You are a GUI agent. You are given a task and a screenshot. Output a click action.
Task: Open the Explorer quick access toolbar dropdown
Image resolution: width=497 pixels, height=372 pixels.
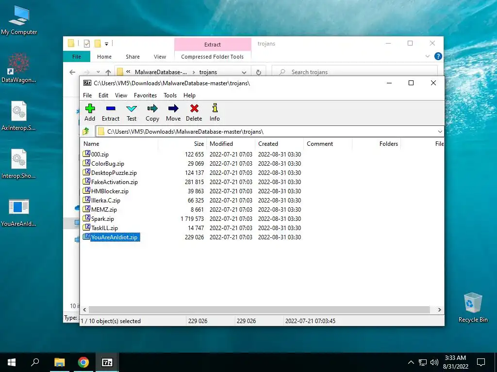tap(106, 44)
